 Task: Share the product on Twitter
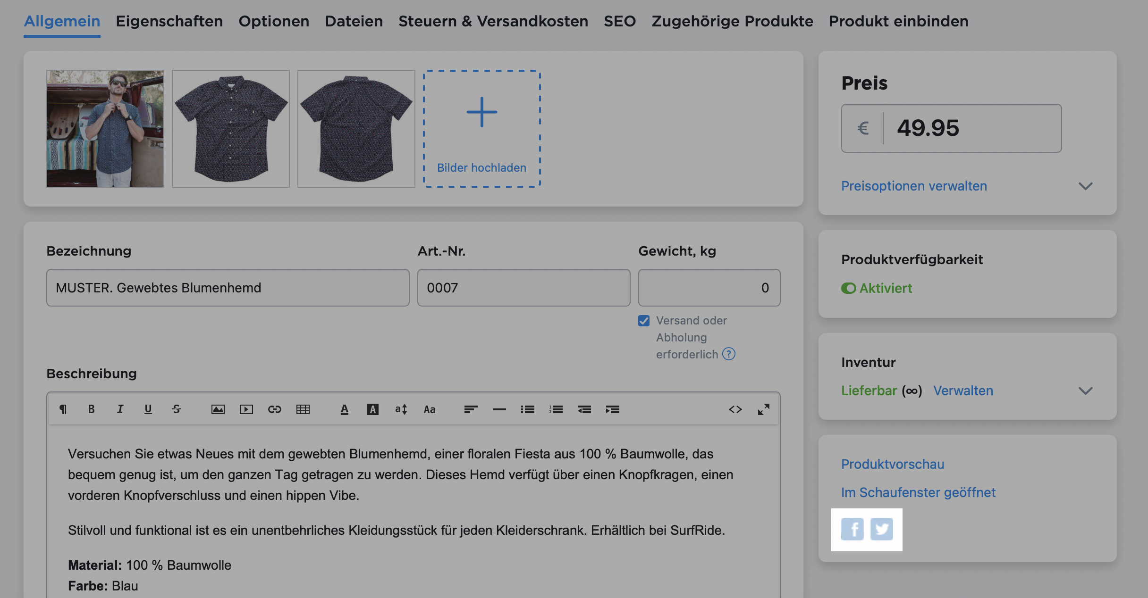coord(882,530)
